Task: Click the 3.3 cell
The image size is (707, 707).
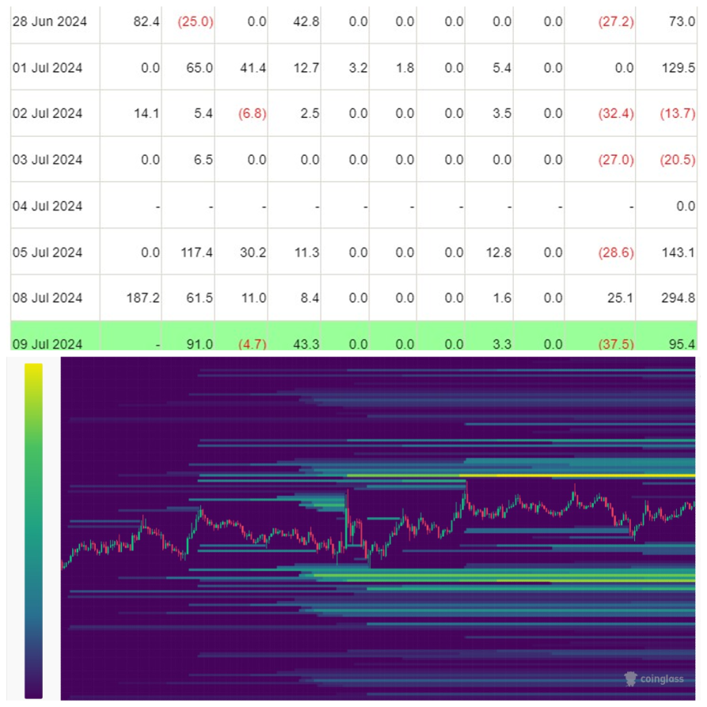Action: point(502,344)
